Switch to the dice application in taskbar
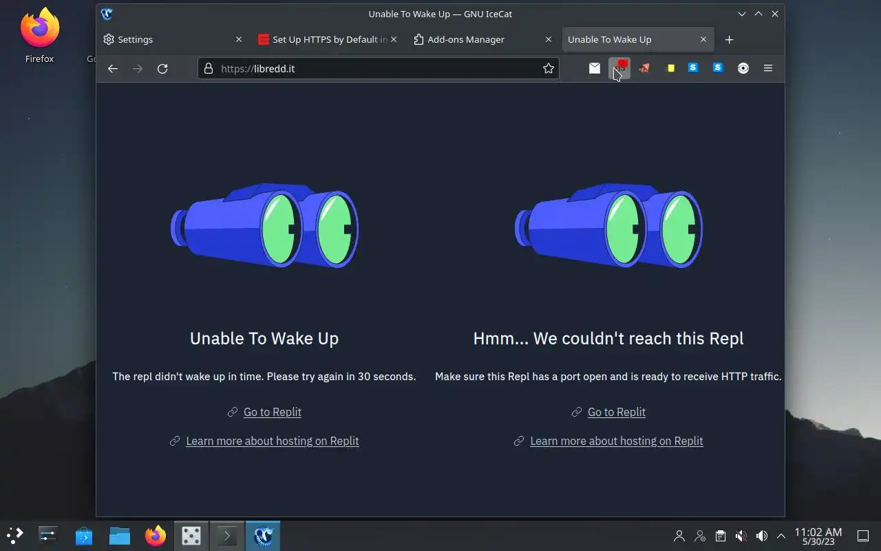 [x=191, y=535]
